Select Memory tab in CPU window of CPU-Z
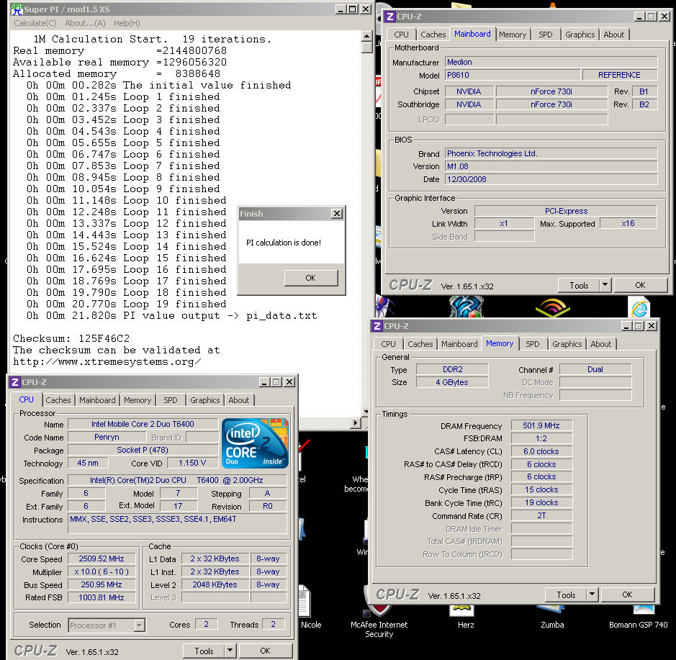The image size is (676, 660). [x=138, y=400]
